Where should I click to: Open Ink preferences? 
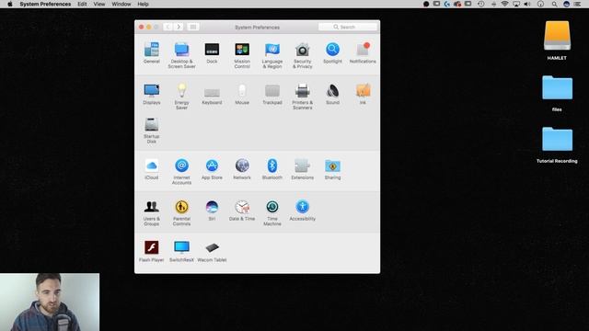(x=363, y=94)
